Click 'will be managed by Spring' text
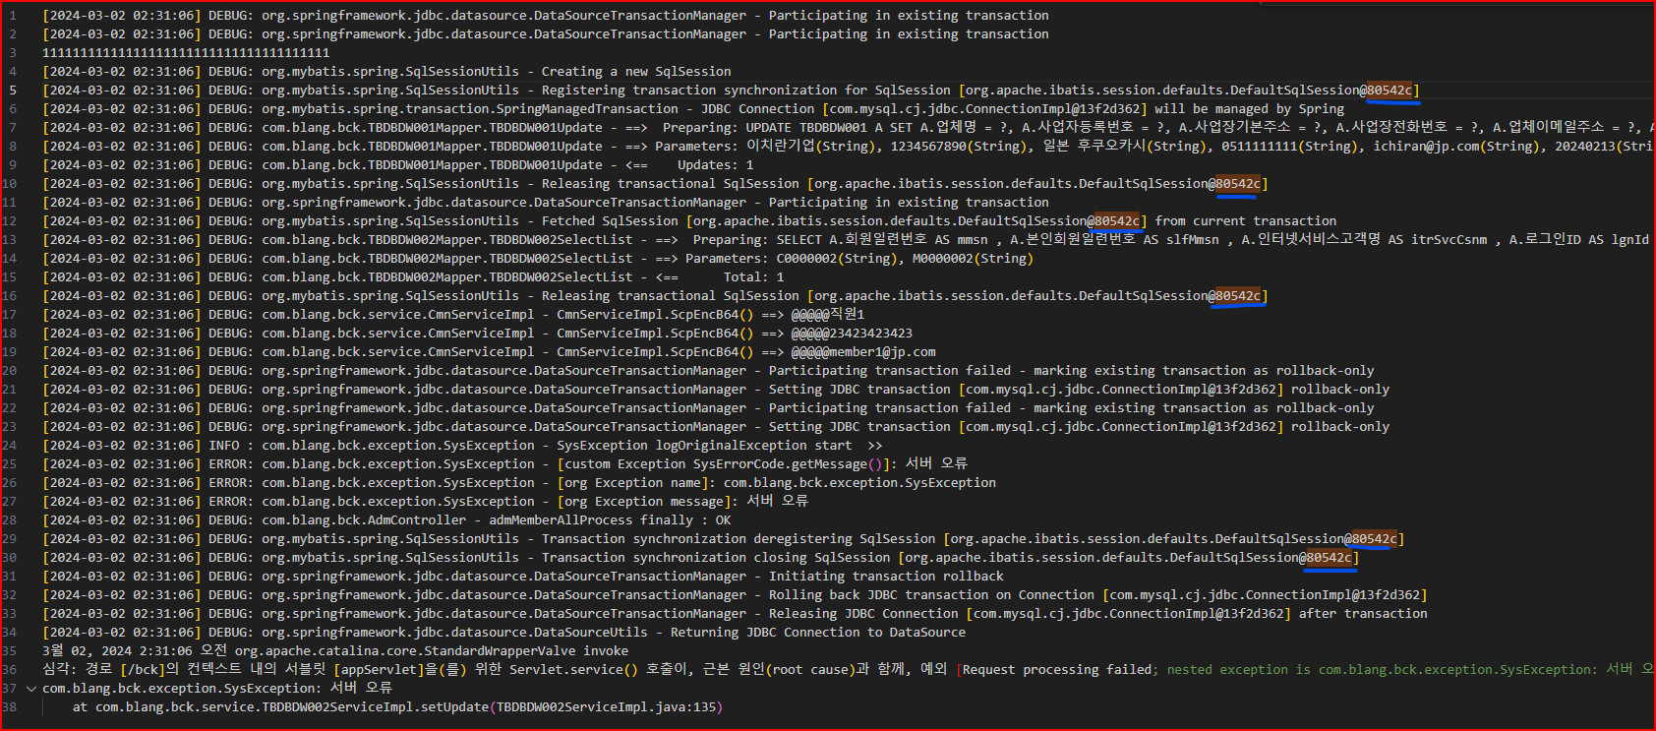Screen dimensions: 1656x731 click(1249, 109)
